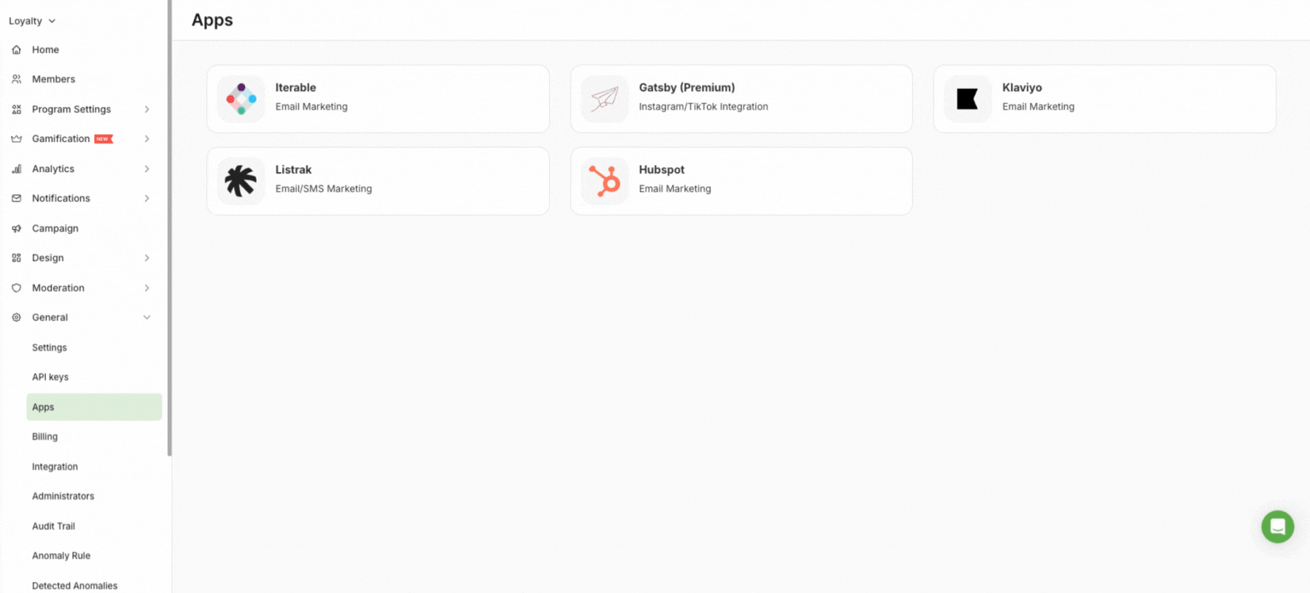The height and width of the screenshot is (593, 1310).
Task: Click the Members people icon
Action: pos(17,79)
